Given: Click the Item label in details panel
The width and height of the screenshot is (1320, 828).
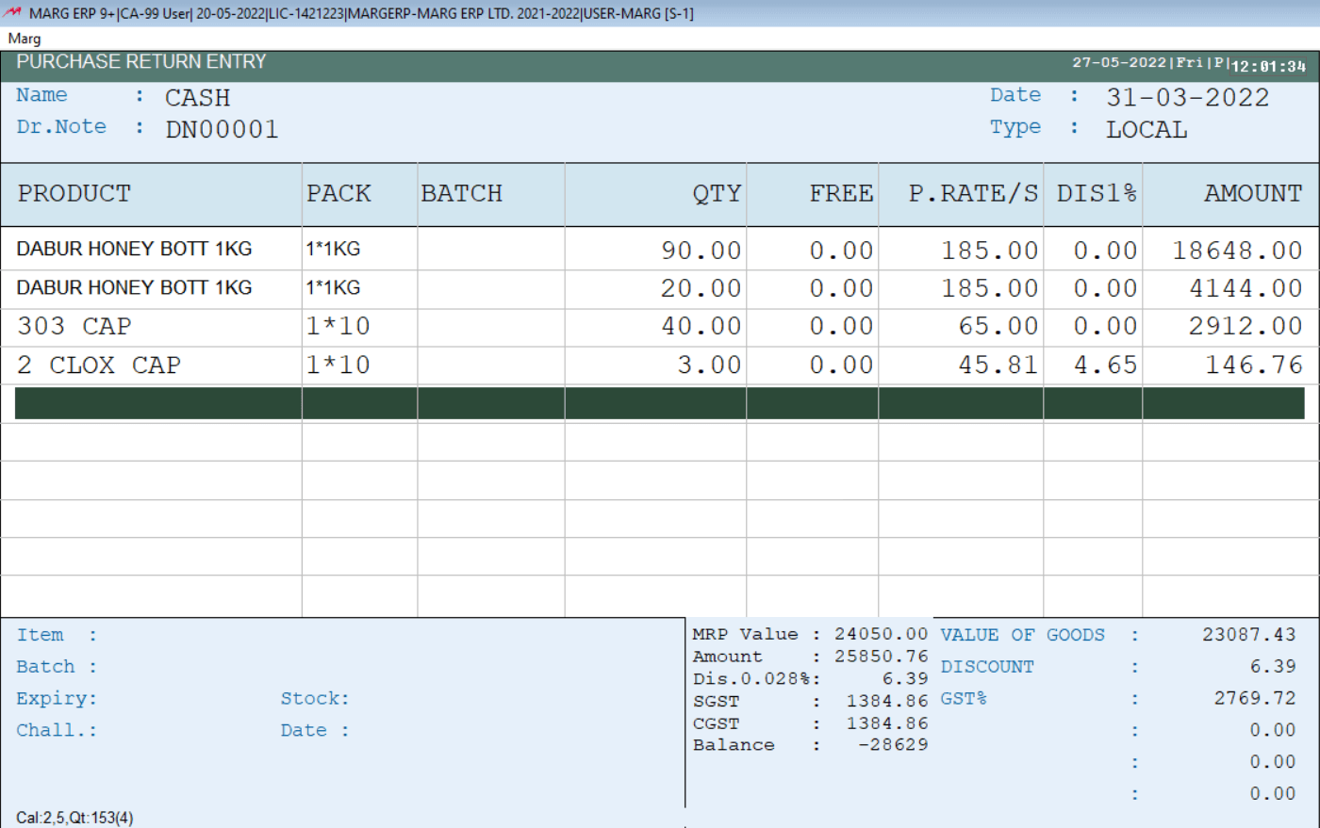Looking at the screenshot, I should coord(40,635).
